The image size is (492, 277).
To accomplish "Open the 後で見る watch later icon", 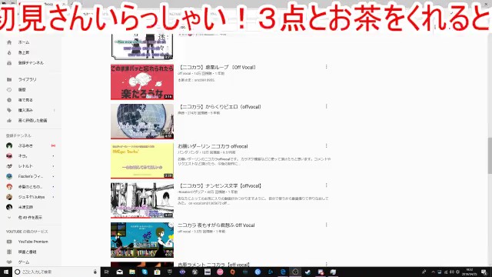I will tap(9, 100).
